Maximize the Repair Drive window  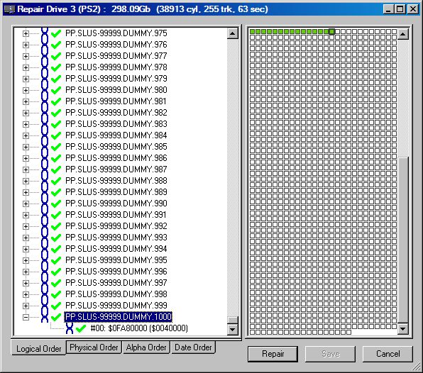click(400, 9)
